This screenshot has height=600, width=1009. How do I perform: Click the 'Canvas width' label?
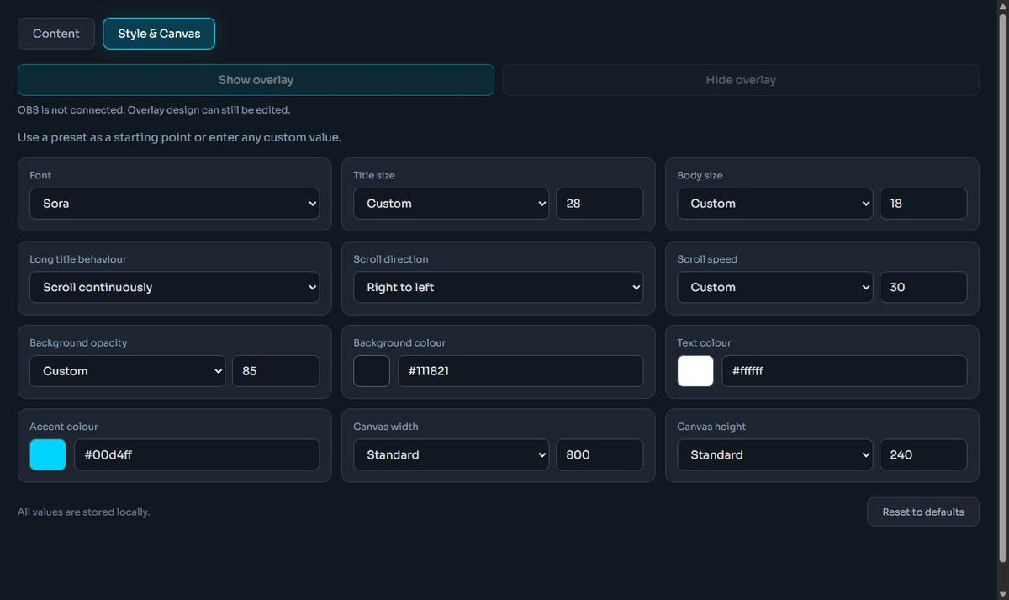(386, 427)
